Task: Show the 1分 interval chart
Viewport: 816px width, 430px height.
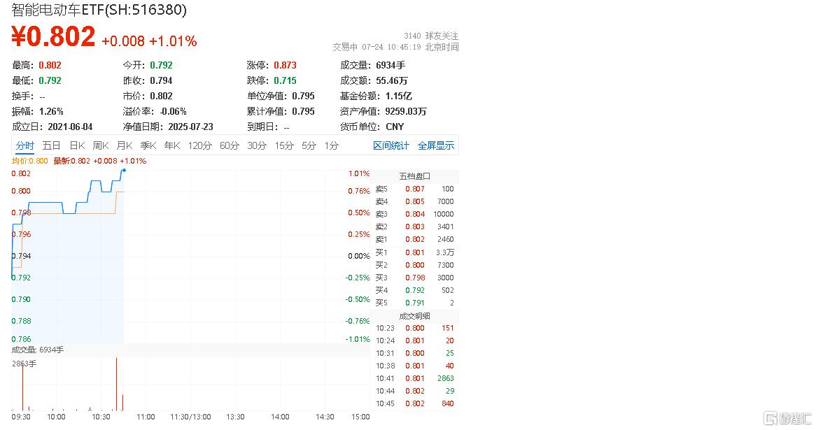Action: click(x=332, y=145)
